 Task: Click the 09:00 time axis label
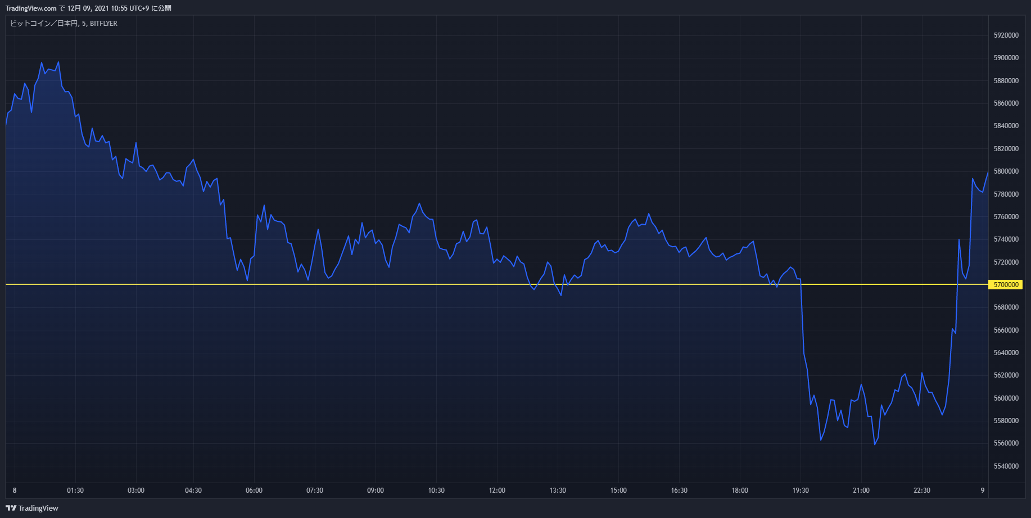tap(376, 490)
